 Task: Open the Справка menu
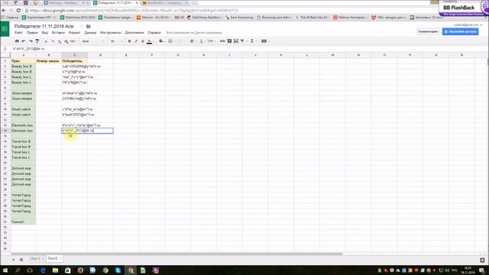(x=154, y=32)
